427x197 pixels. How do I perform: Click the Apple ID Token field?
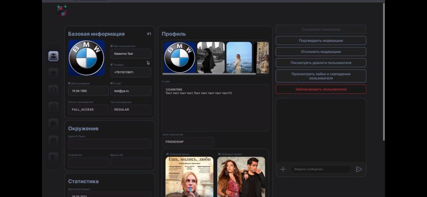coord(110,144)
